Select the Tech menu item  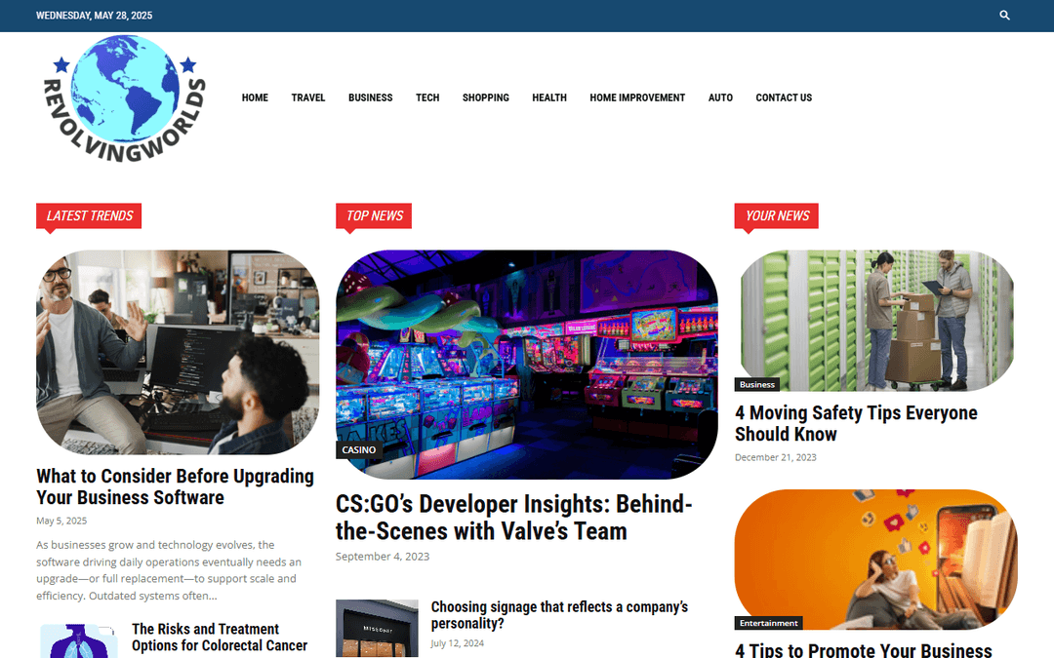427,97
